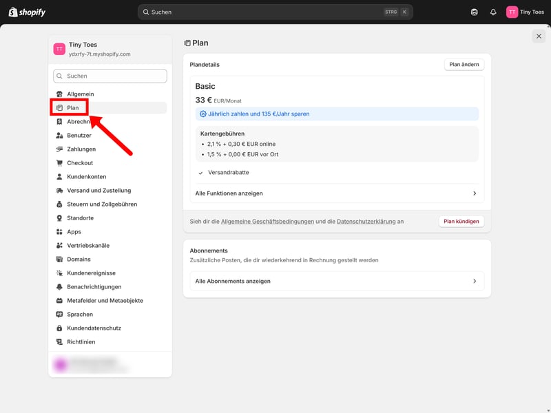Click the Kundendatenschutz lock icon
This screenshot has height=413, width=551.
tap(59, 328)
